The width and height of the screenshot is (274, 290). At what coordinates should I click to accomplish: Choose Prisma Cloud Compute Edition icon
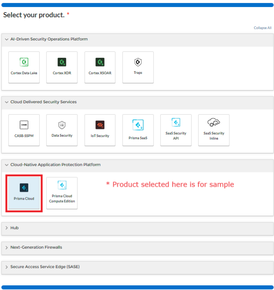coord(62,185)
